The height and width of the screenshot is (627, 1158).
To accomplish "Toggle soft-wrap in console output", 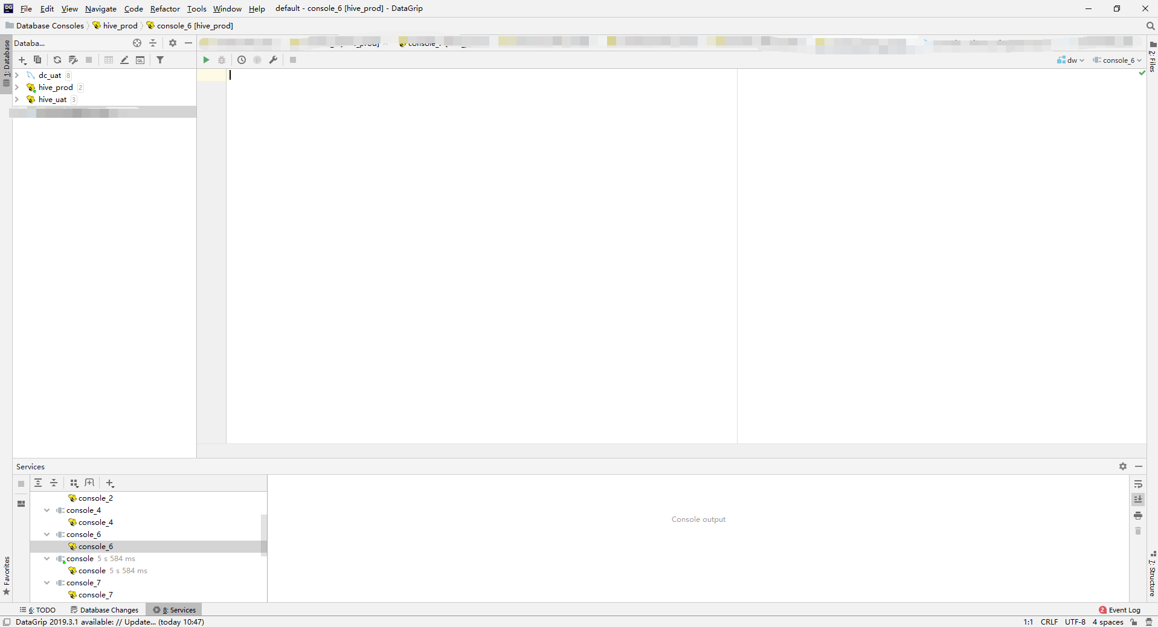I will [1138, 484].
